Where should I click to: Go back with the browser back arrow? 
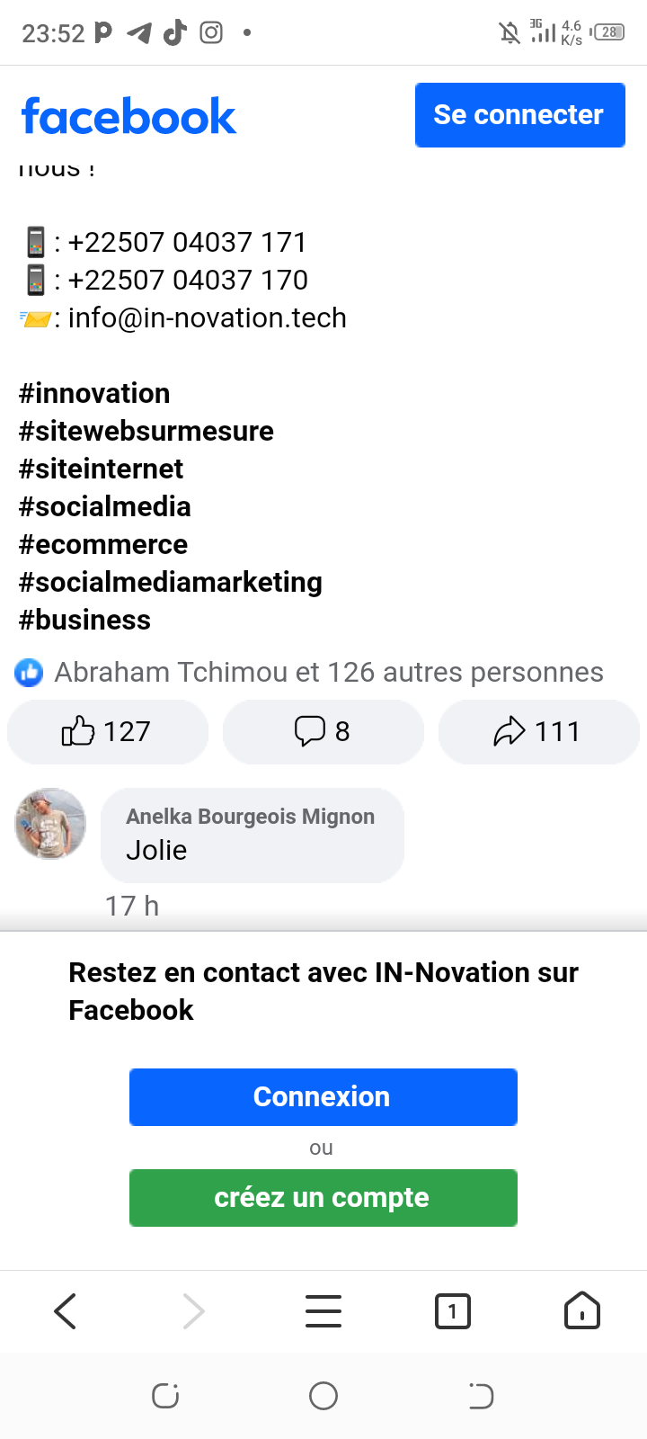tap(66, 1311)
